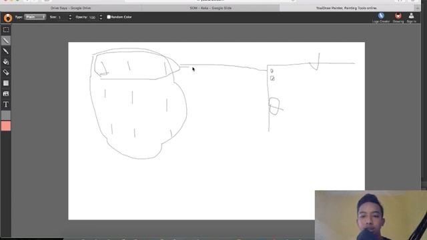Viewport: 427px width, 240px height.
Task: Select the Pencil tool
Action: click(6, 41)
